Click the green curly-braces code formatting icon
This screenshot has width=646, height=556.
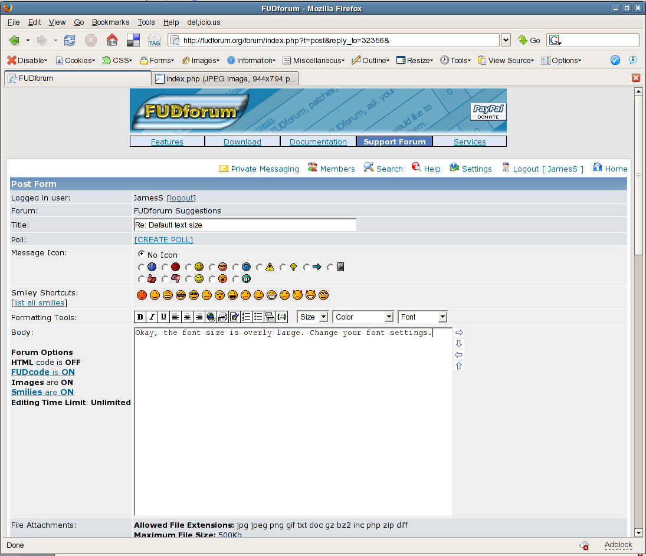point(282,317)
